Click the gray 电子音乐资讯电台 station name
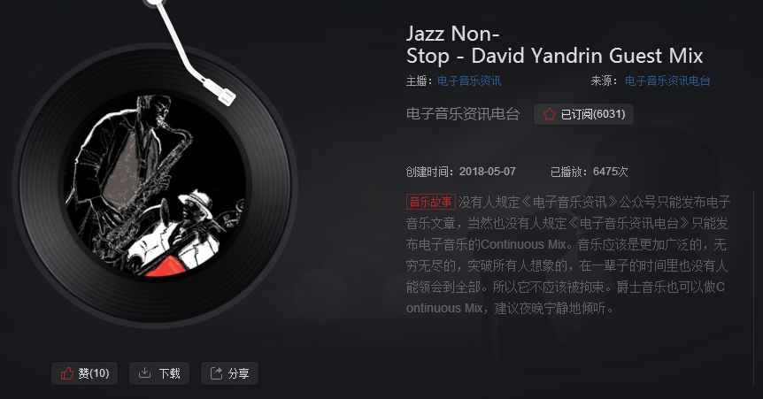This screenshot has height=399, width=763. click(463, 114)
